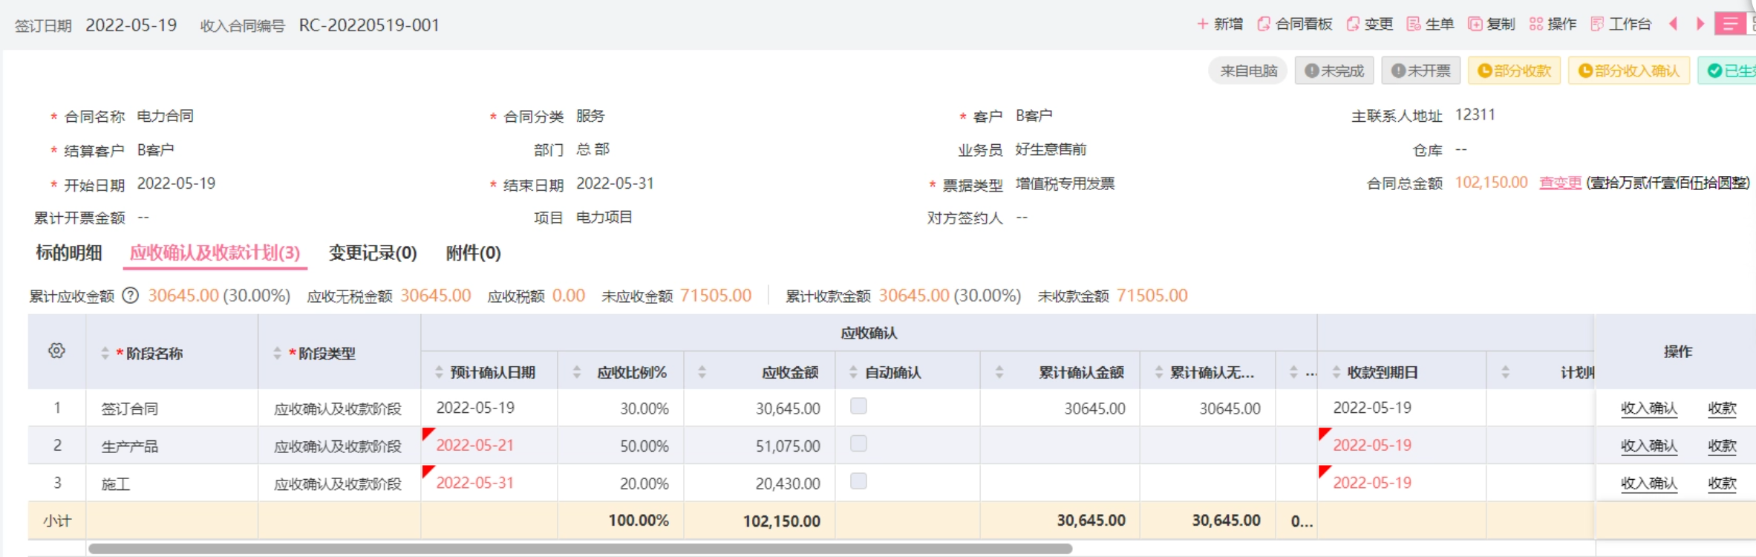Click 收入确认 for the 签订合同 row
Screen dimensions: 1756x557
tap(1648, 408)
